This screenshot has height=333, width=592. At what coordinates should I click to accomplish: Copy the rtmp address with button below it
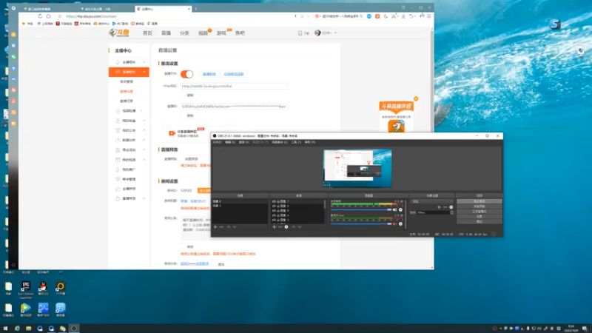(190, 95)
